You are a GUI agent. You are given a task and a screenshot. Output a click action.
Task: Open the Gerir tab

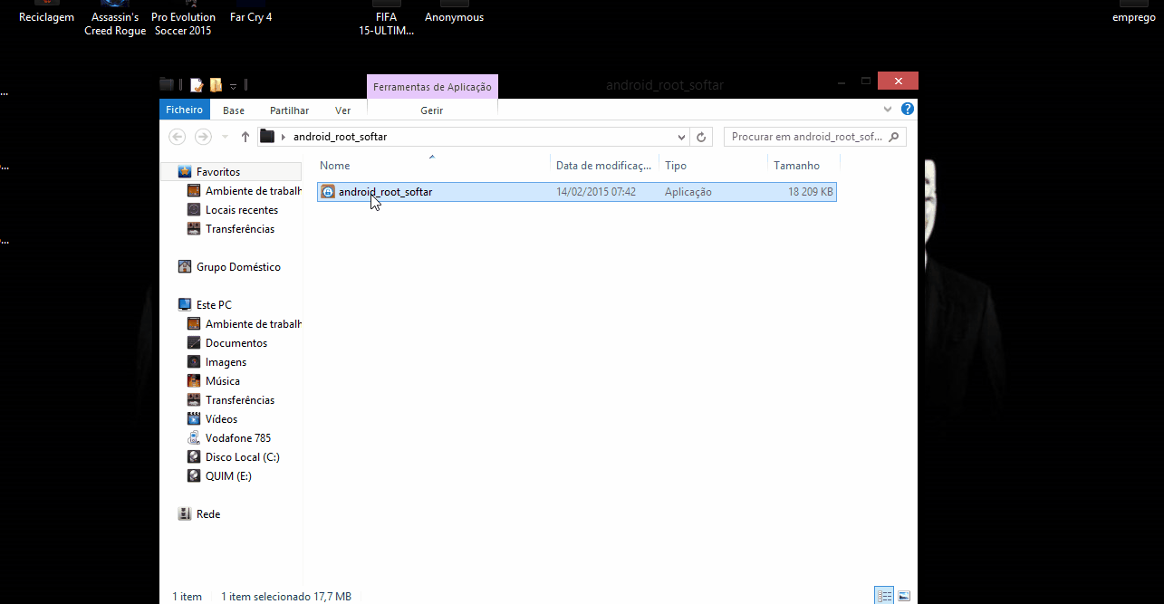[432, 110]
